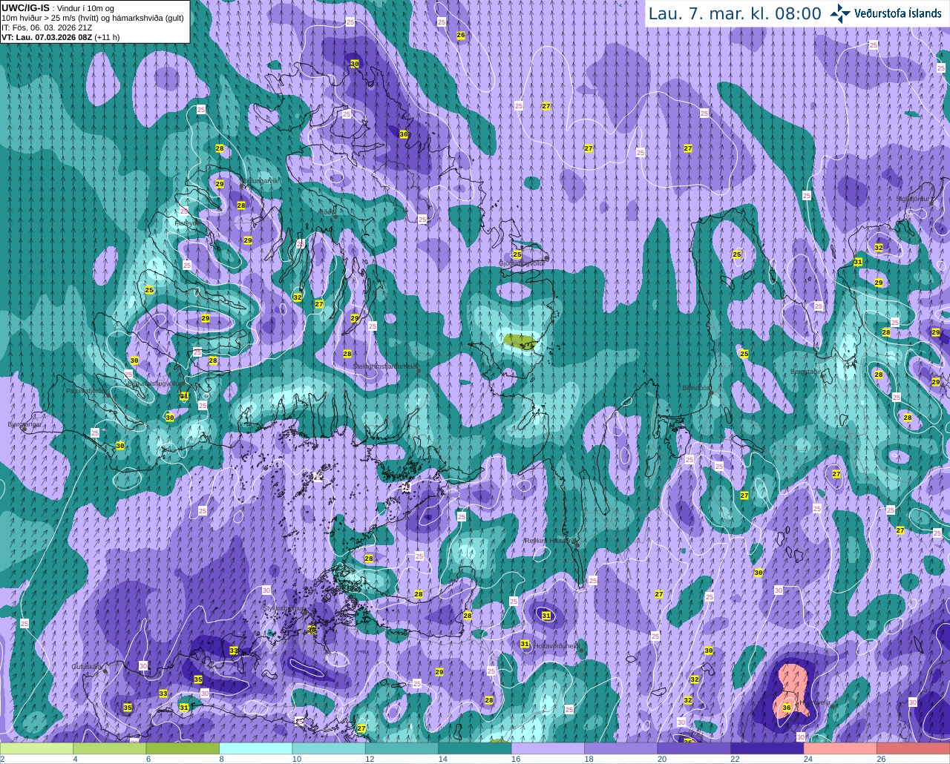Click the Gufuskálar station label
The height and width of the screenshot is (764, 950).
click(87, 667)
